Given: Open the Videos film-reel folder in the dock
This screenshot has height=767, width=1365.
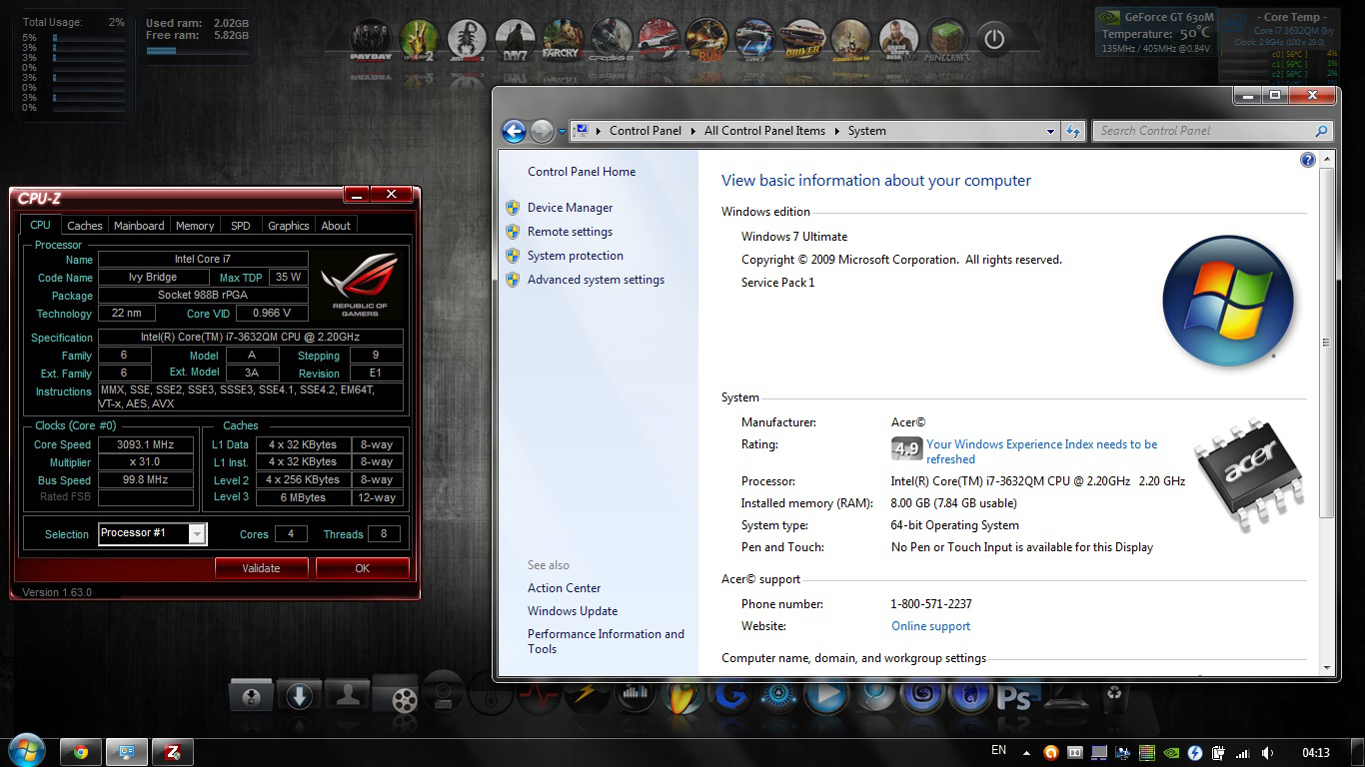Looking at the screenshot, I should pyautogui.click(x=398, y=694).
